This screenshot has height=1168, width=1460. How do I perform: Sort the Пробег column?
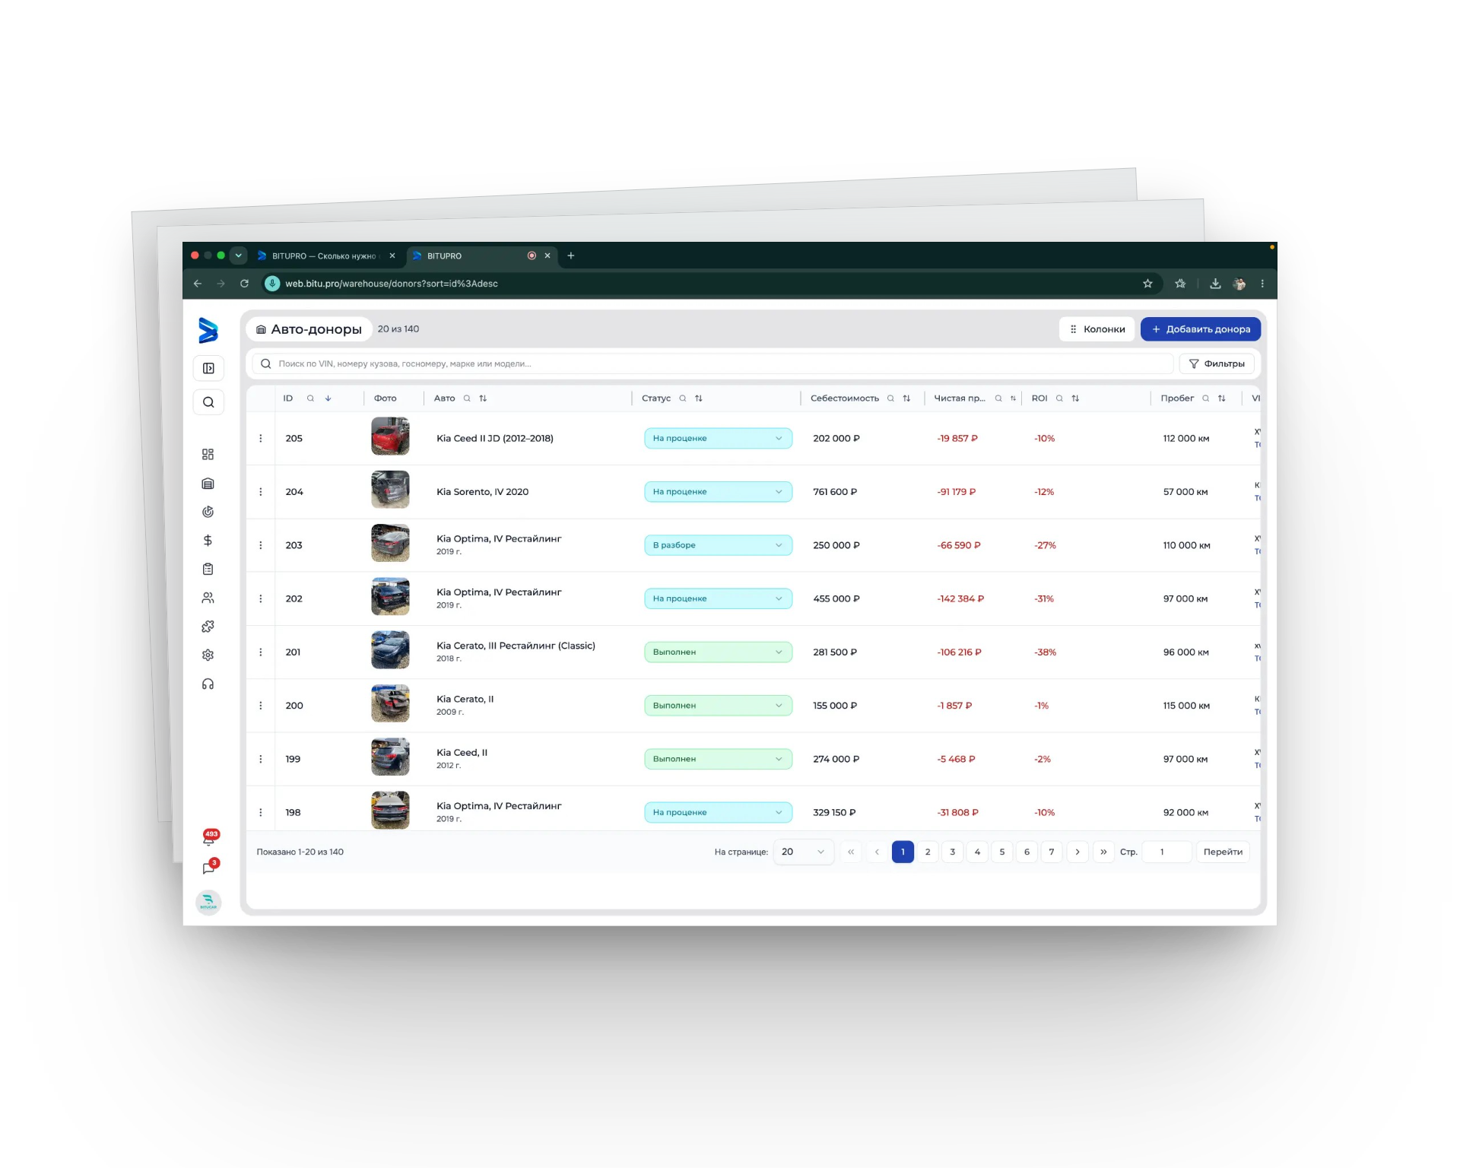[x=1222, y=398]
